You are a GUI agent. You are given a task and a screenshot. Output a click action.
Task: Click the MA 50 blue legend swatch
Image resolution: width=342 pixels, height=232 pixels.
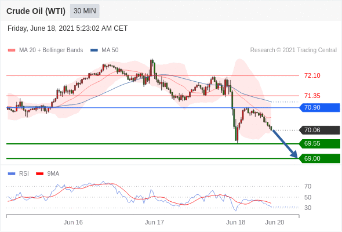tap(94, 50)
